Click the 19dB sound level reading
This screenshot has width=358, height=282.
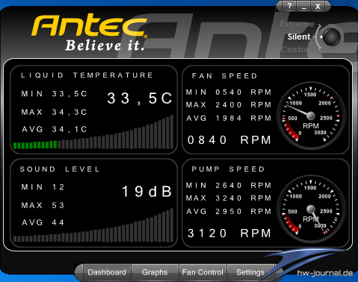click(147, 192)
